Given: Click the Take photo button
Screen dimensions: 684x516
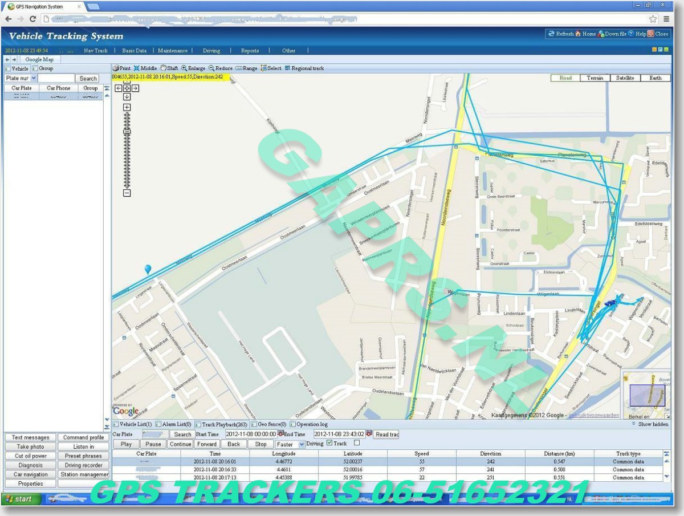Looking at the screenshot, I should coord(31,447).
